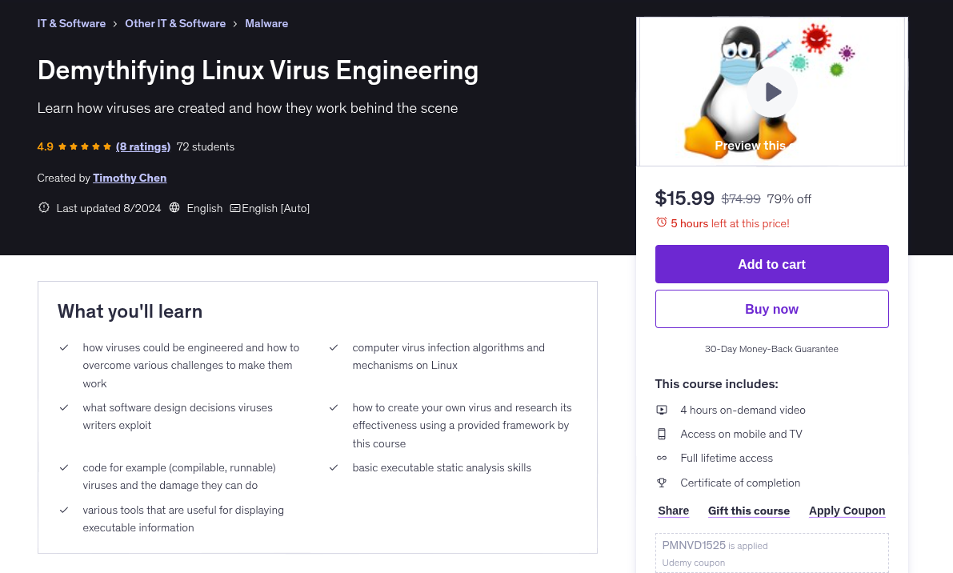Click the PMNVD1525 applied coupon code
The height and width of the screenshot is (573, 953).
(x=694, y=545)
